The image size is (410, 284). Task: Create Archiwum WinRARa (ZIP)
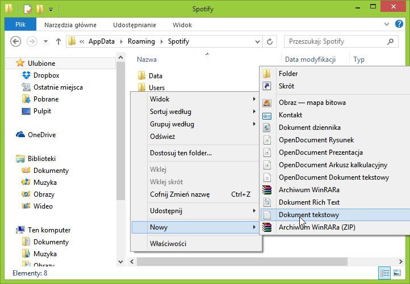[x=336, y=227]
